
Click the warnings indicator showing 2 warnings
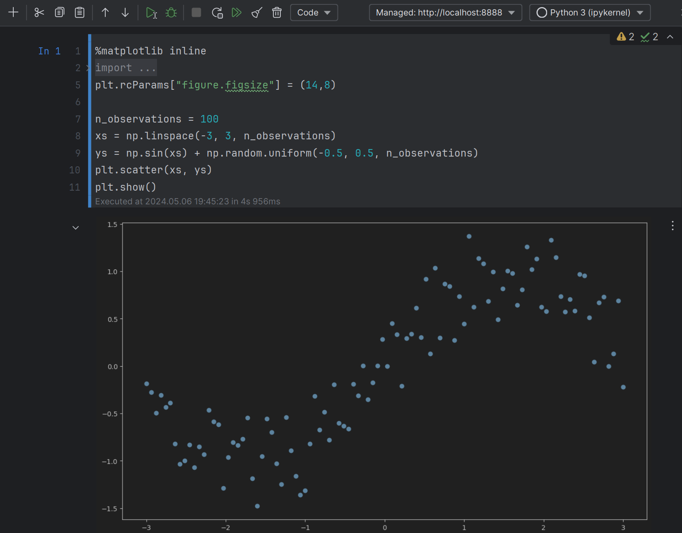tap(626, 37)
